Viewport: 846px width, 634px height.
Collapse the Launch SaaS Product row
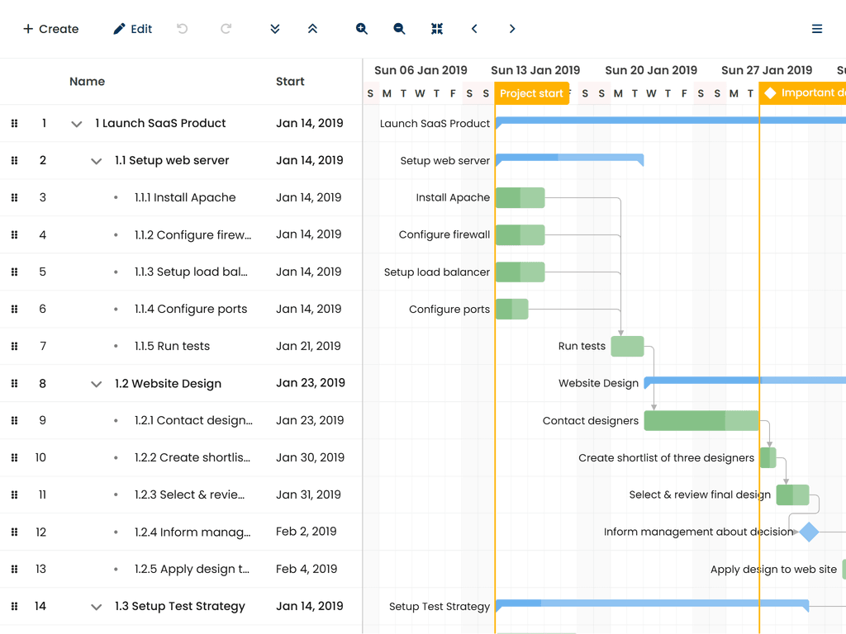(77, 124)
